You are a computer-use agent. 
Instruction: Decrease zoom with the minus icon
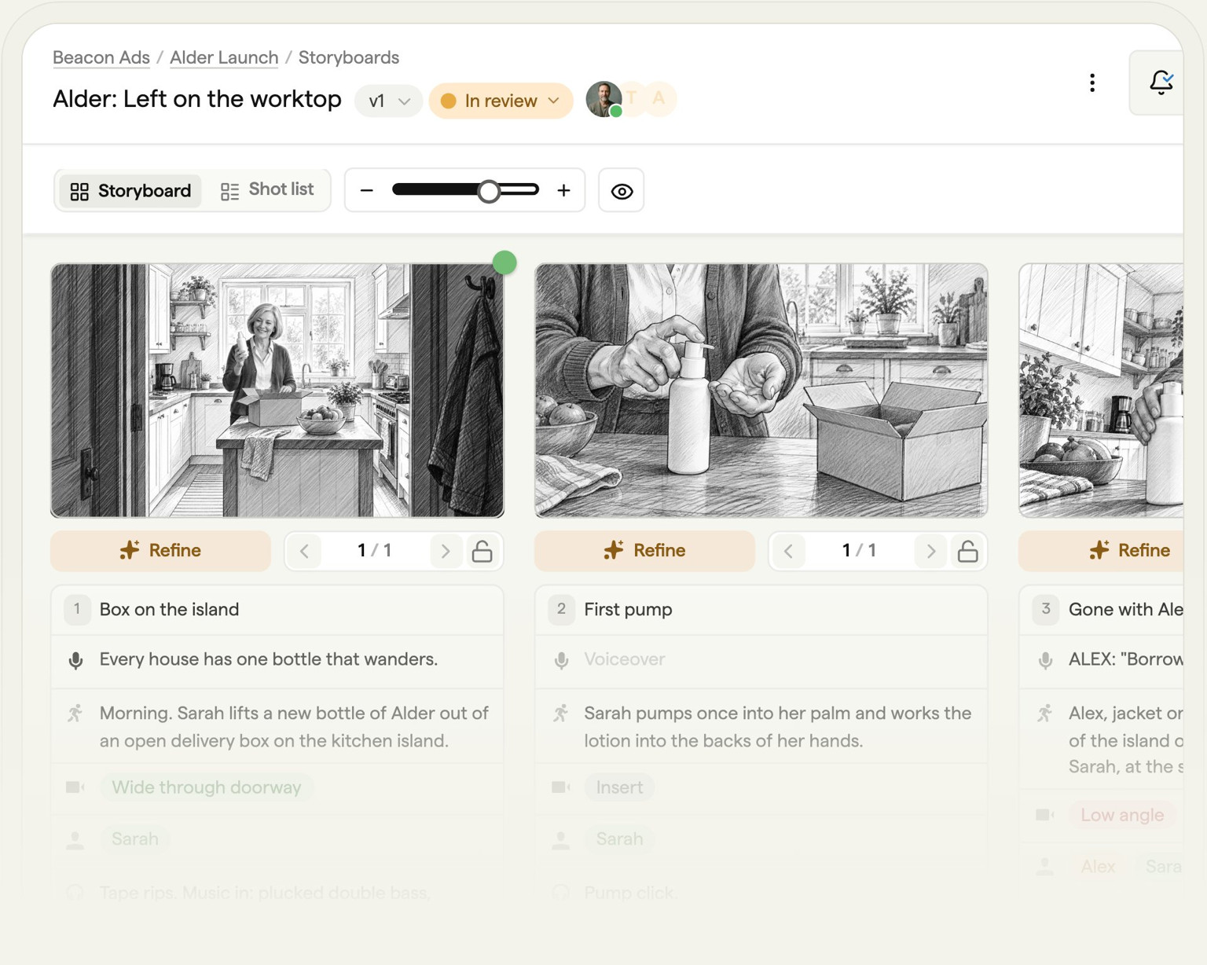click(x=366, y=190)
